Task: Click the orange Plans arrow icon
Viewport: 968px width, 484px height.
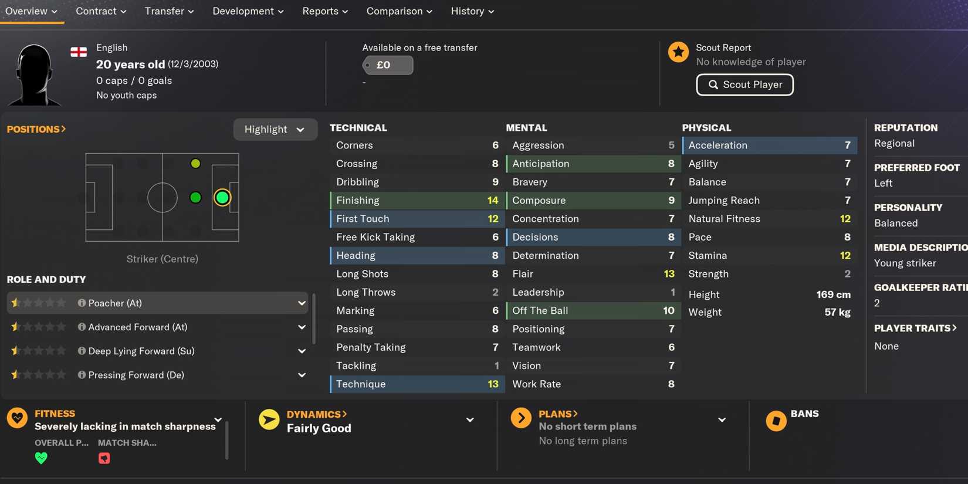Action: click(x=521, y=418)
